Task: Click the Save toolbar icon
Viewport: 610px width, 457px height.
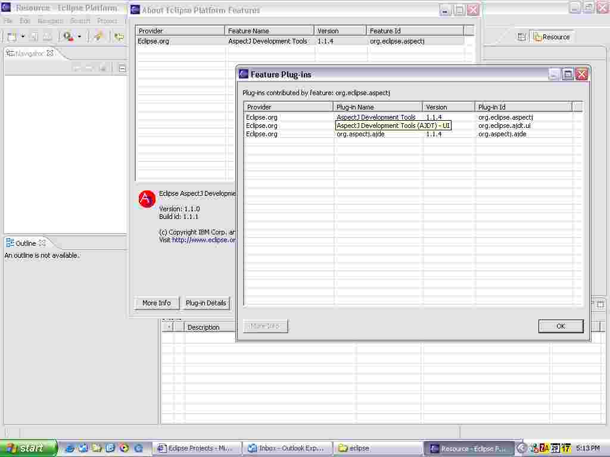Action: point(34,37)
